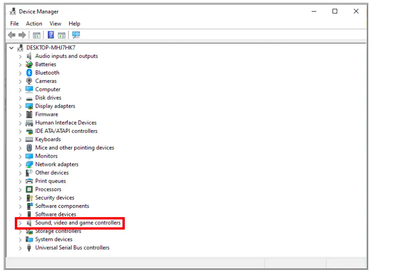Open the File menu
This screenshot has width=393, height=275.
tap(14, 23)
